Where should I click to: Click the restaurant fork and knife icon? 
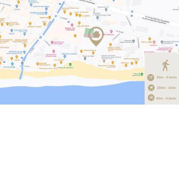pos(151,77)
